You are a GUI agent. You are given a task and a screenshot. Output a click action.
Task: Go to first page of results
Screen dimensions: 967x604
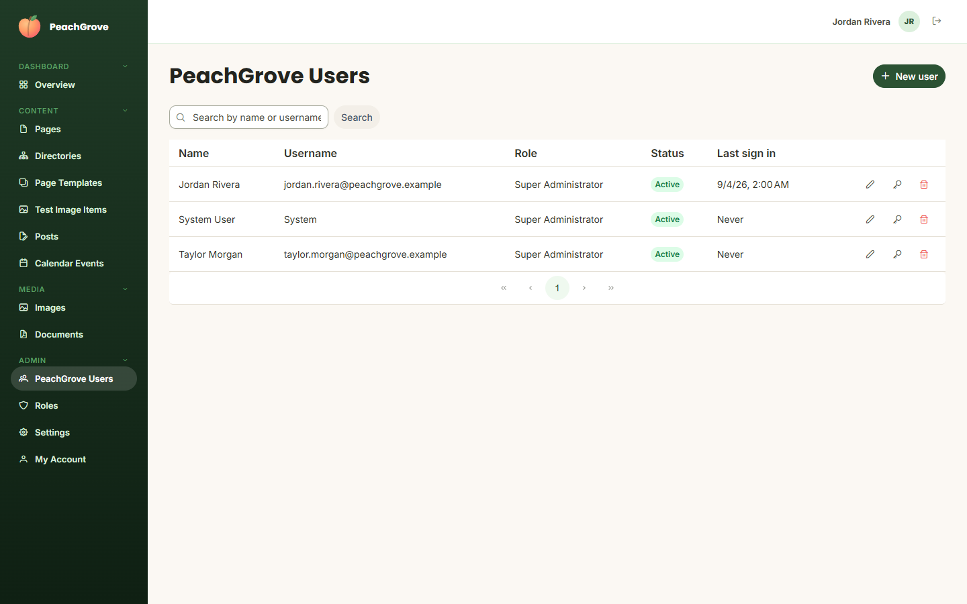[504, 288]
